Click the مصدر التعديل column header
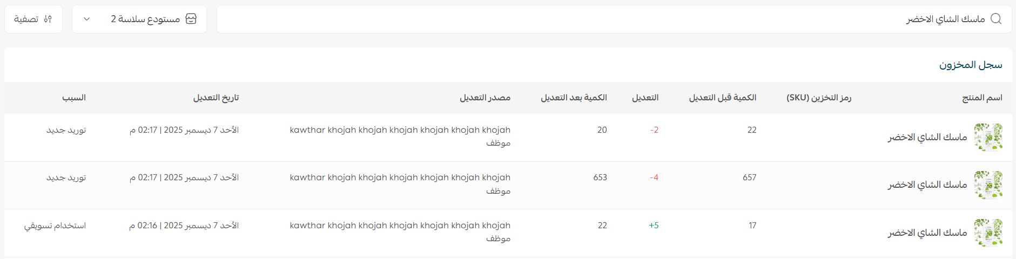This screenshot has width=1016, height=259. pyautogui.click(x=485, y=98)
